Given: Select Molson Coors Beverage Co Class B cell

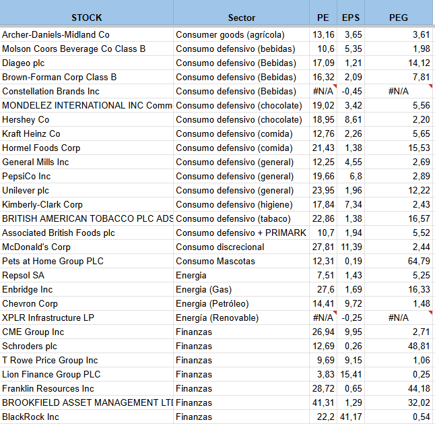Looking at the screenshot, I should [x=87, y=49].
